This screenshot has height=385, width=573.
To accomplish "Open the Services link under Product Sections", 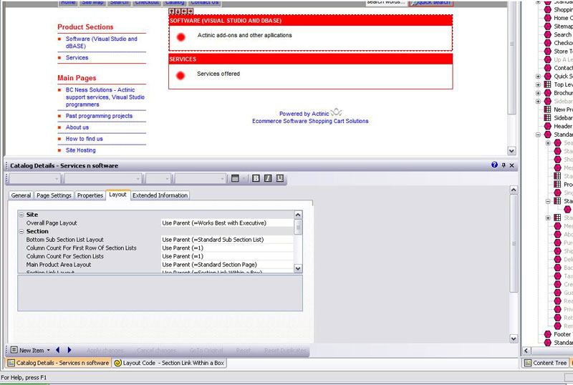I will click(77, 58).
